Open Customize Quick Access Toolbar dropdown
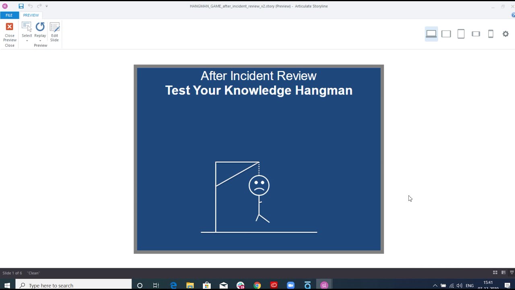 [47, 6]
